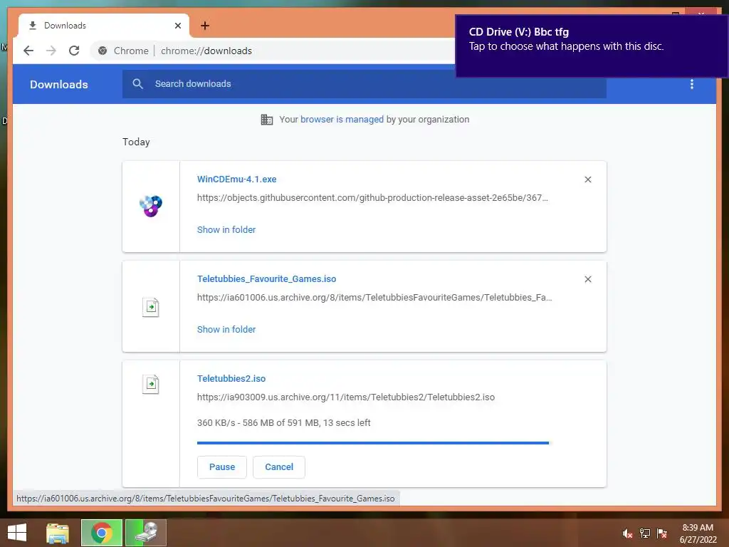The image size is (729, 547).
Task: Click the CD Drive (V:) notification
Action: [x=592, y=46]
